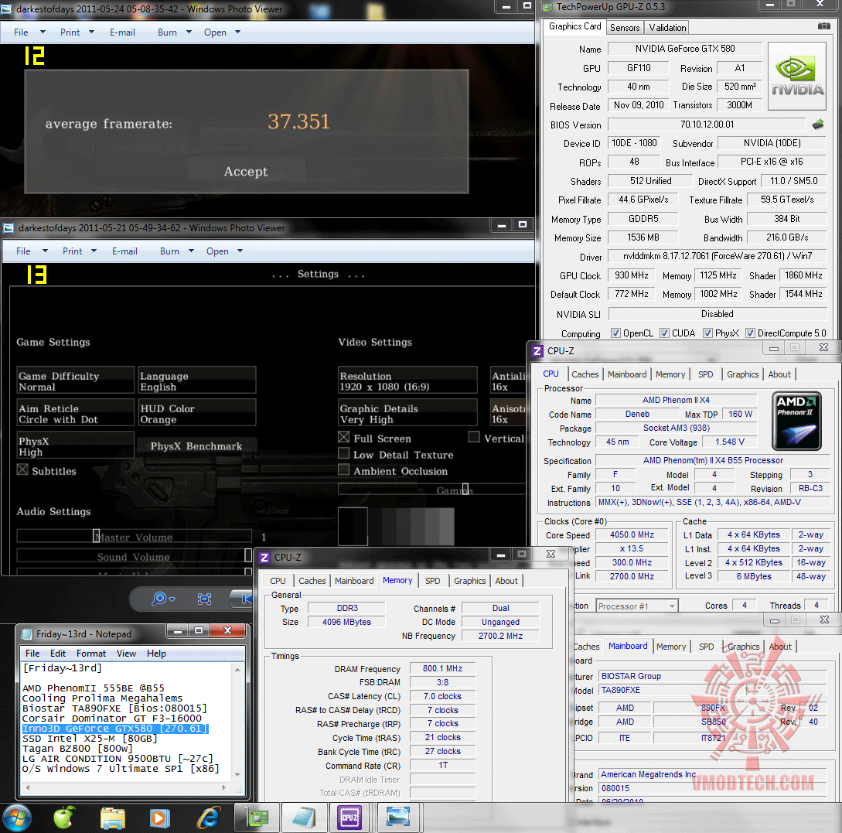Click the GPU-Z title bar icon
The height and width of the screenshot is (833, 842).
(547, 7)
